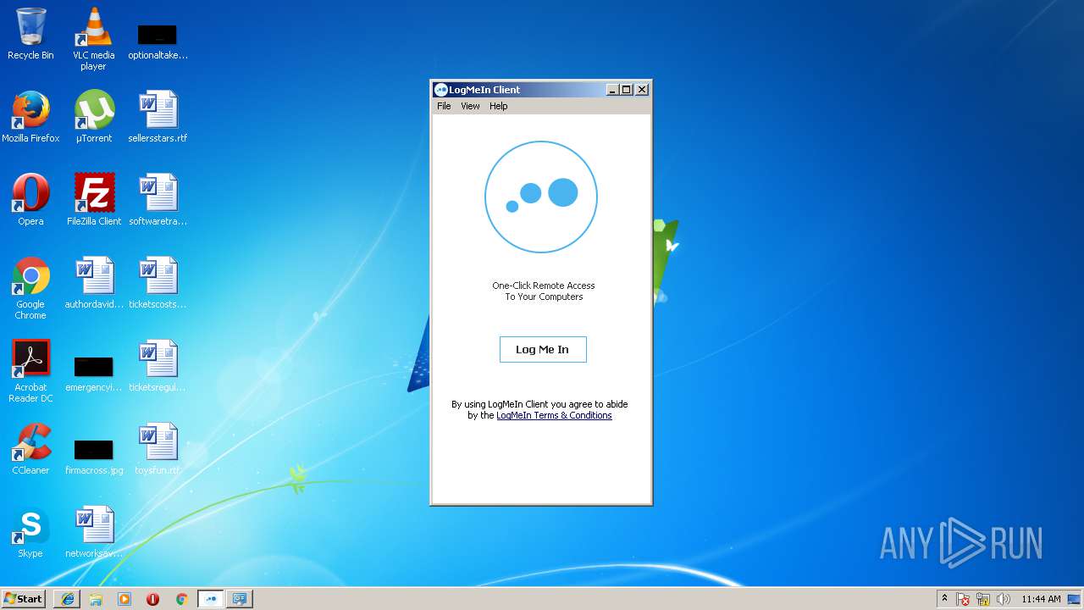Screen dimensions: 1084x610
Task: Select the authordavid document icon
Action: click(x=94, y=283)
